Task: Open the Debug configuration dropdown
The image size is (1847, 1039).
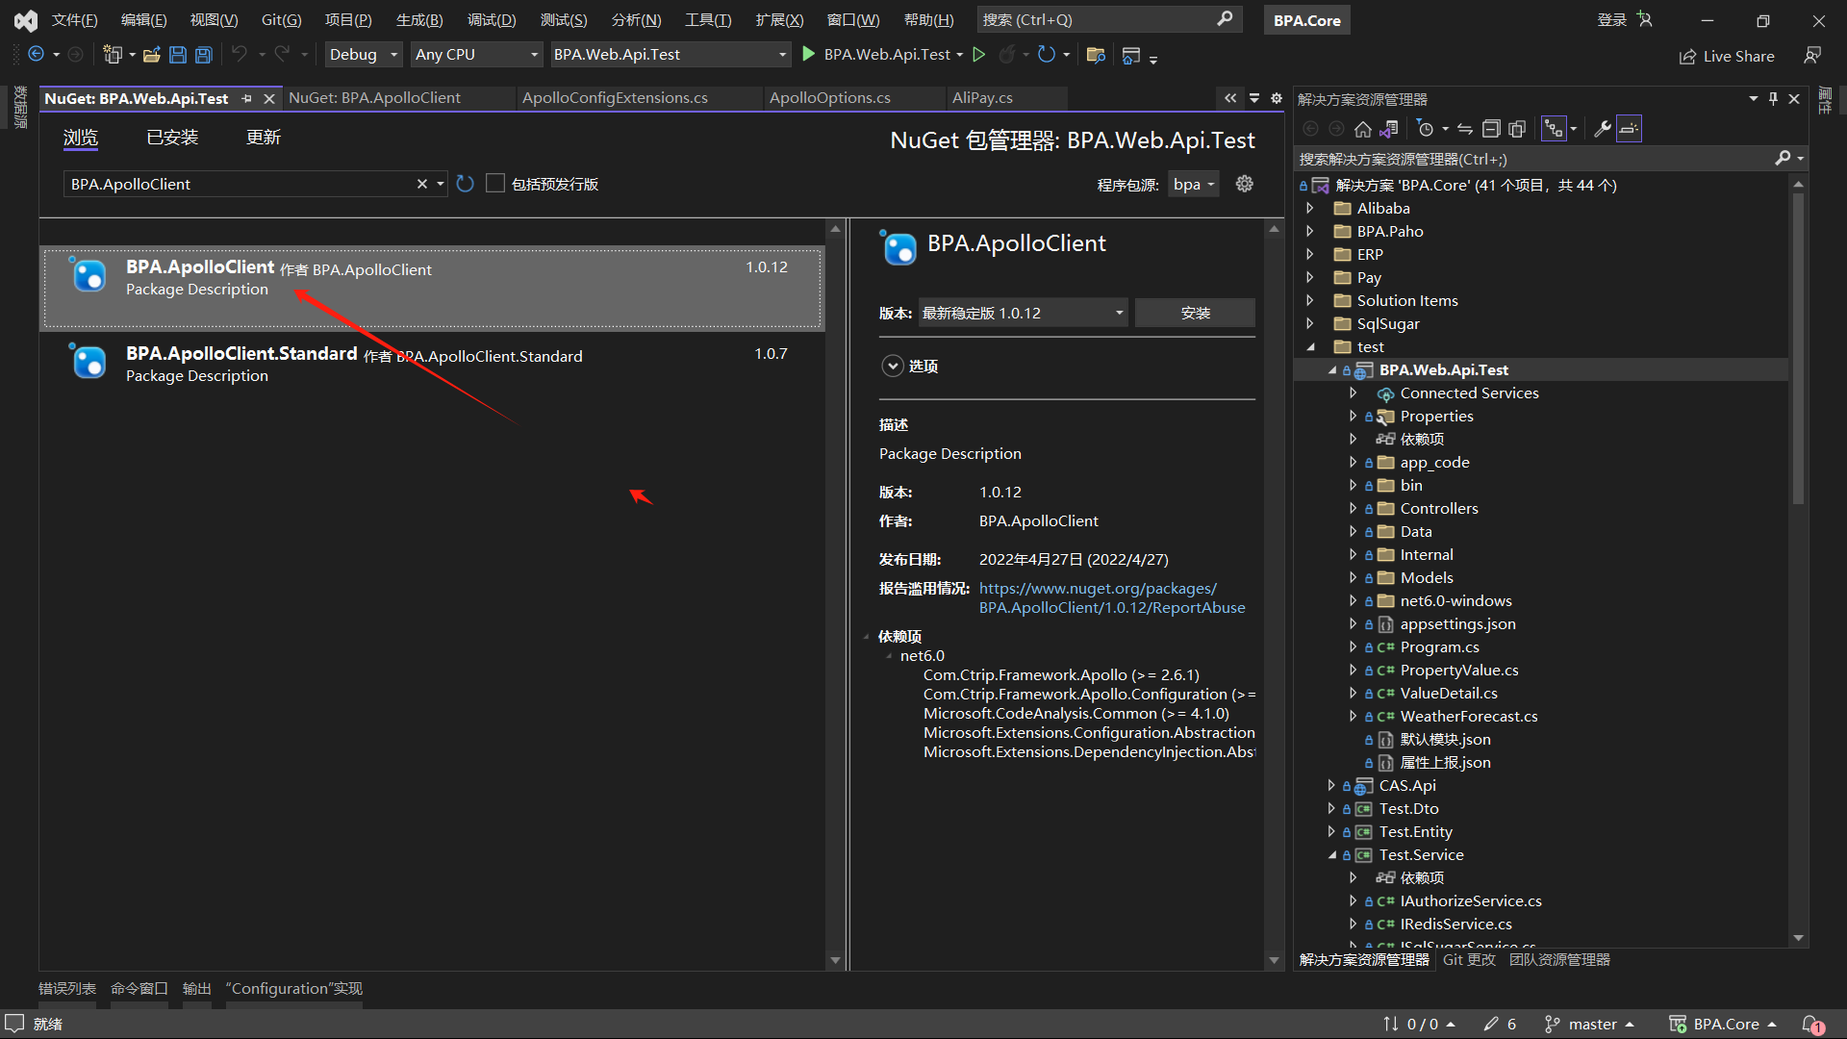Action: pos(364,55)
